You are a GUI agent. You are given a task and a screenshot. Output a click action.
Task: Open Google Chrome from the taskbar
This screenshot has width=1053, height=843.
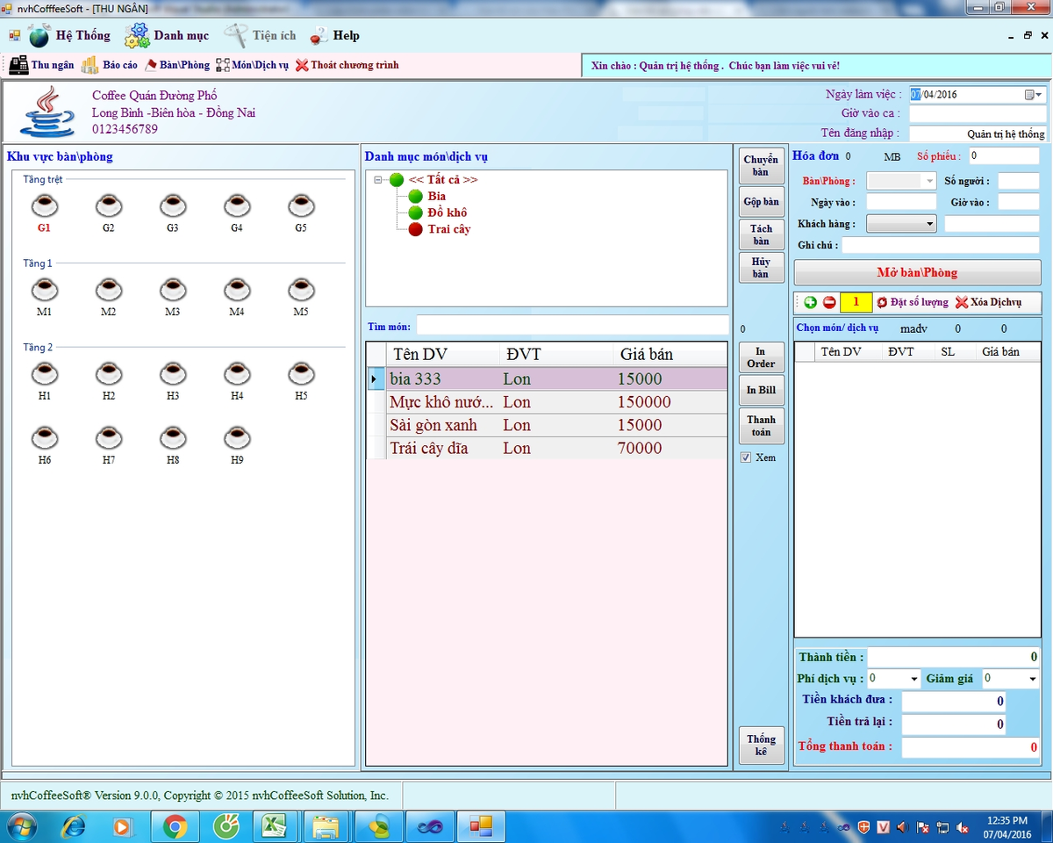pyautogui.click(x=175, y=826)
